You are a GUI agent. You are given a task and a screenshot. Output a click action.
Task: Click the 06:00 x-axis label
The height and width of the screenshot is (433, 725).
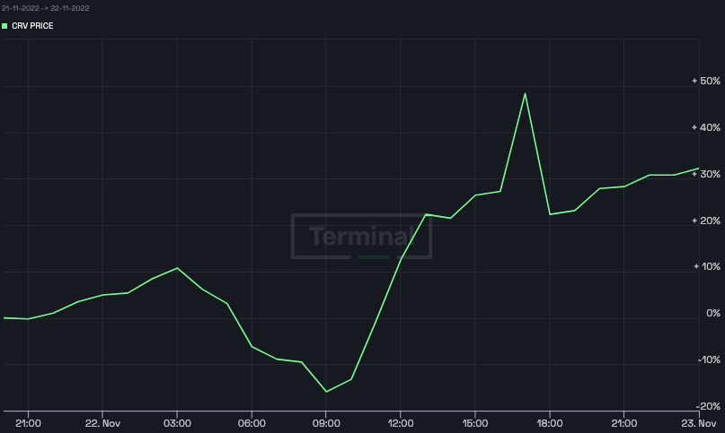(252, 423)
